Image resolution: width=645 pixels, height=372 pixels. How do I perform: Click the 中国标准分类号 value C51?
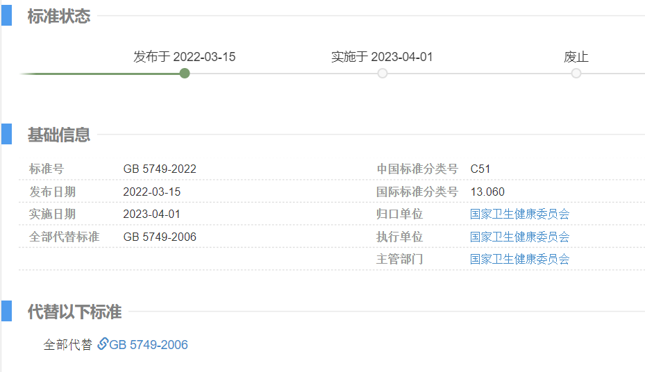(x=480, y=169)
